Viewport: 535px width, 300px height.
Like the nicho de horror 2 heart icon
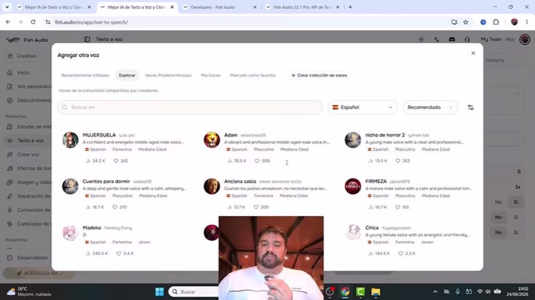pos(398,161)
